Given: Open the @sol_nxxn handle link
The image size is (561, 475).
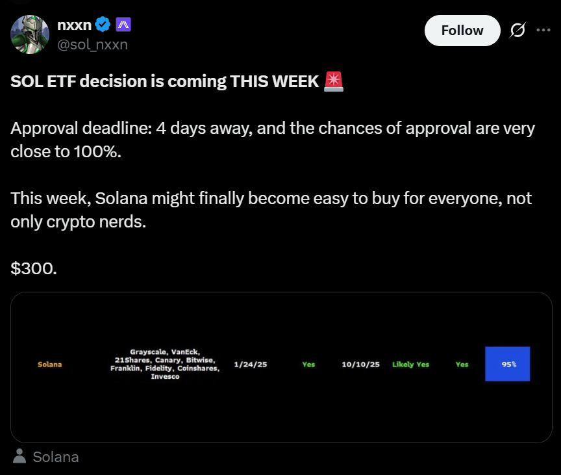Looking at the screenshot, I should coord(93,44).
